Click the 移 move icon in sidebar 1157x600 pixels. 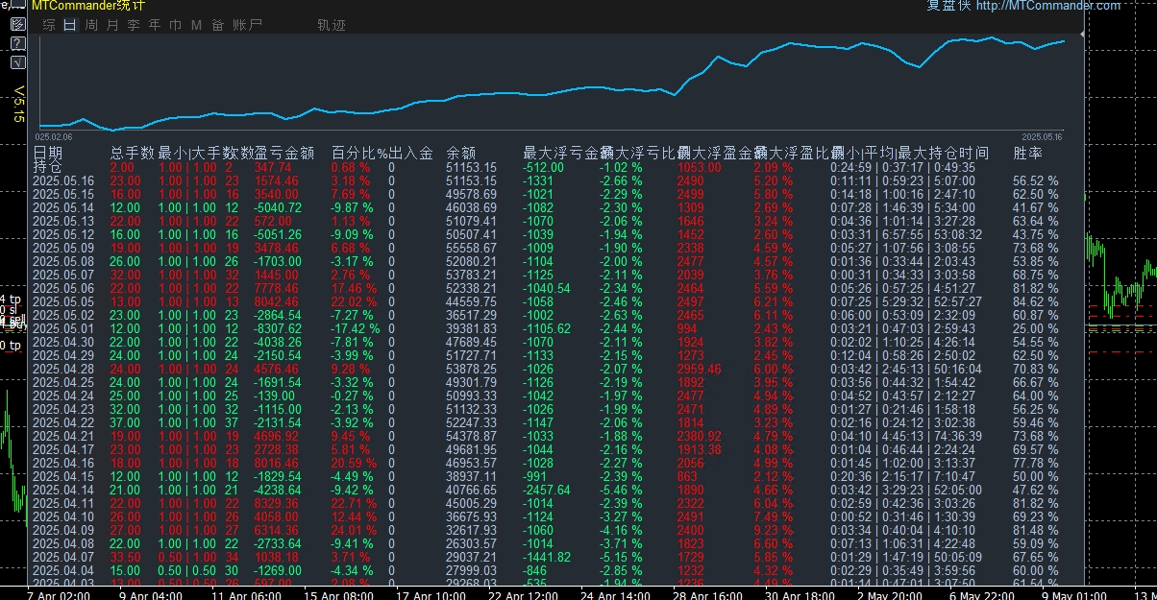(17, 24)
